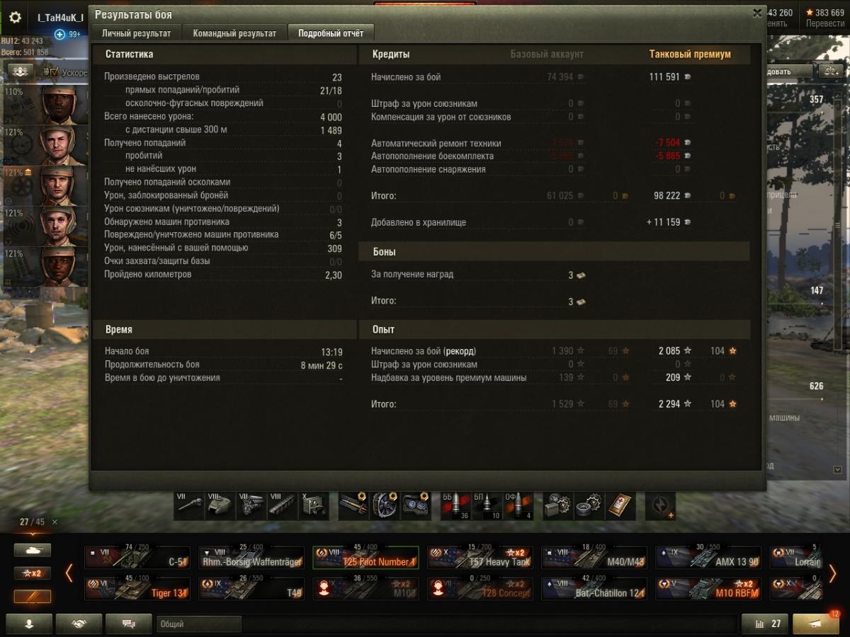Click Базовый аккаунт column header
Image resolution: width=850 pixels, height=637 pixels.
pyautogui.click(x=547, y=54)
